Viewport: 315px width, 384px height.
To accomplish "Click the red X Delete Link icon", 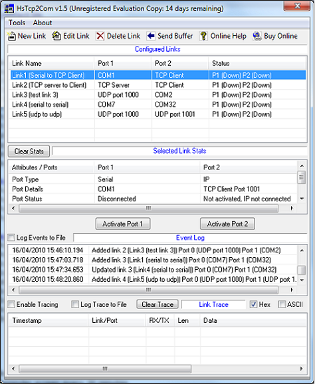I will pos(100,37).
